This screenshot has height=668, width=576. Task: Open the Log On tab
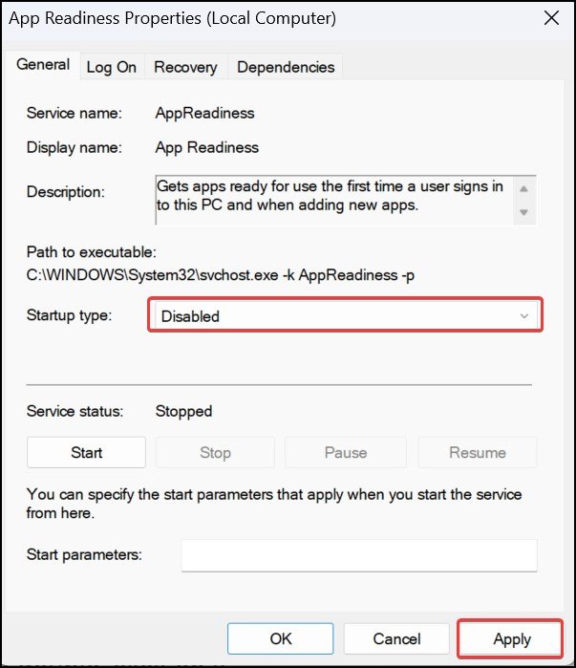(111, 67)
